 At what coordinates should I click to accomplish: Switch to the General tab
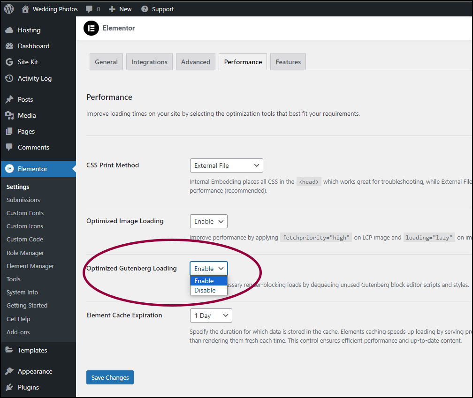[x=106, y=62]
